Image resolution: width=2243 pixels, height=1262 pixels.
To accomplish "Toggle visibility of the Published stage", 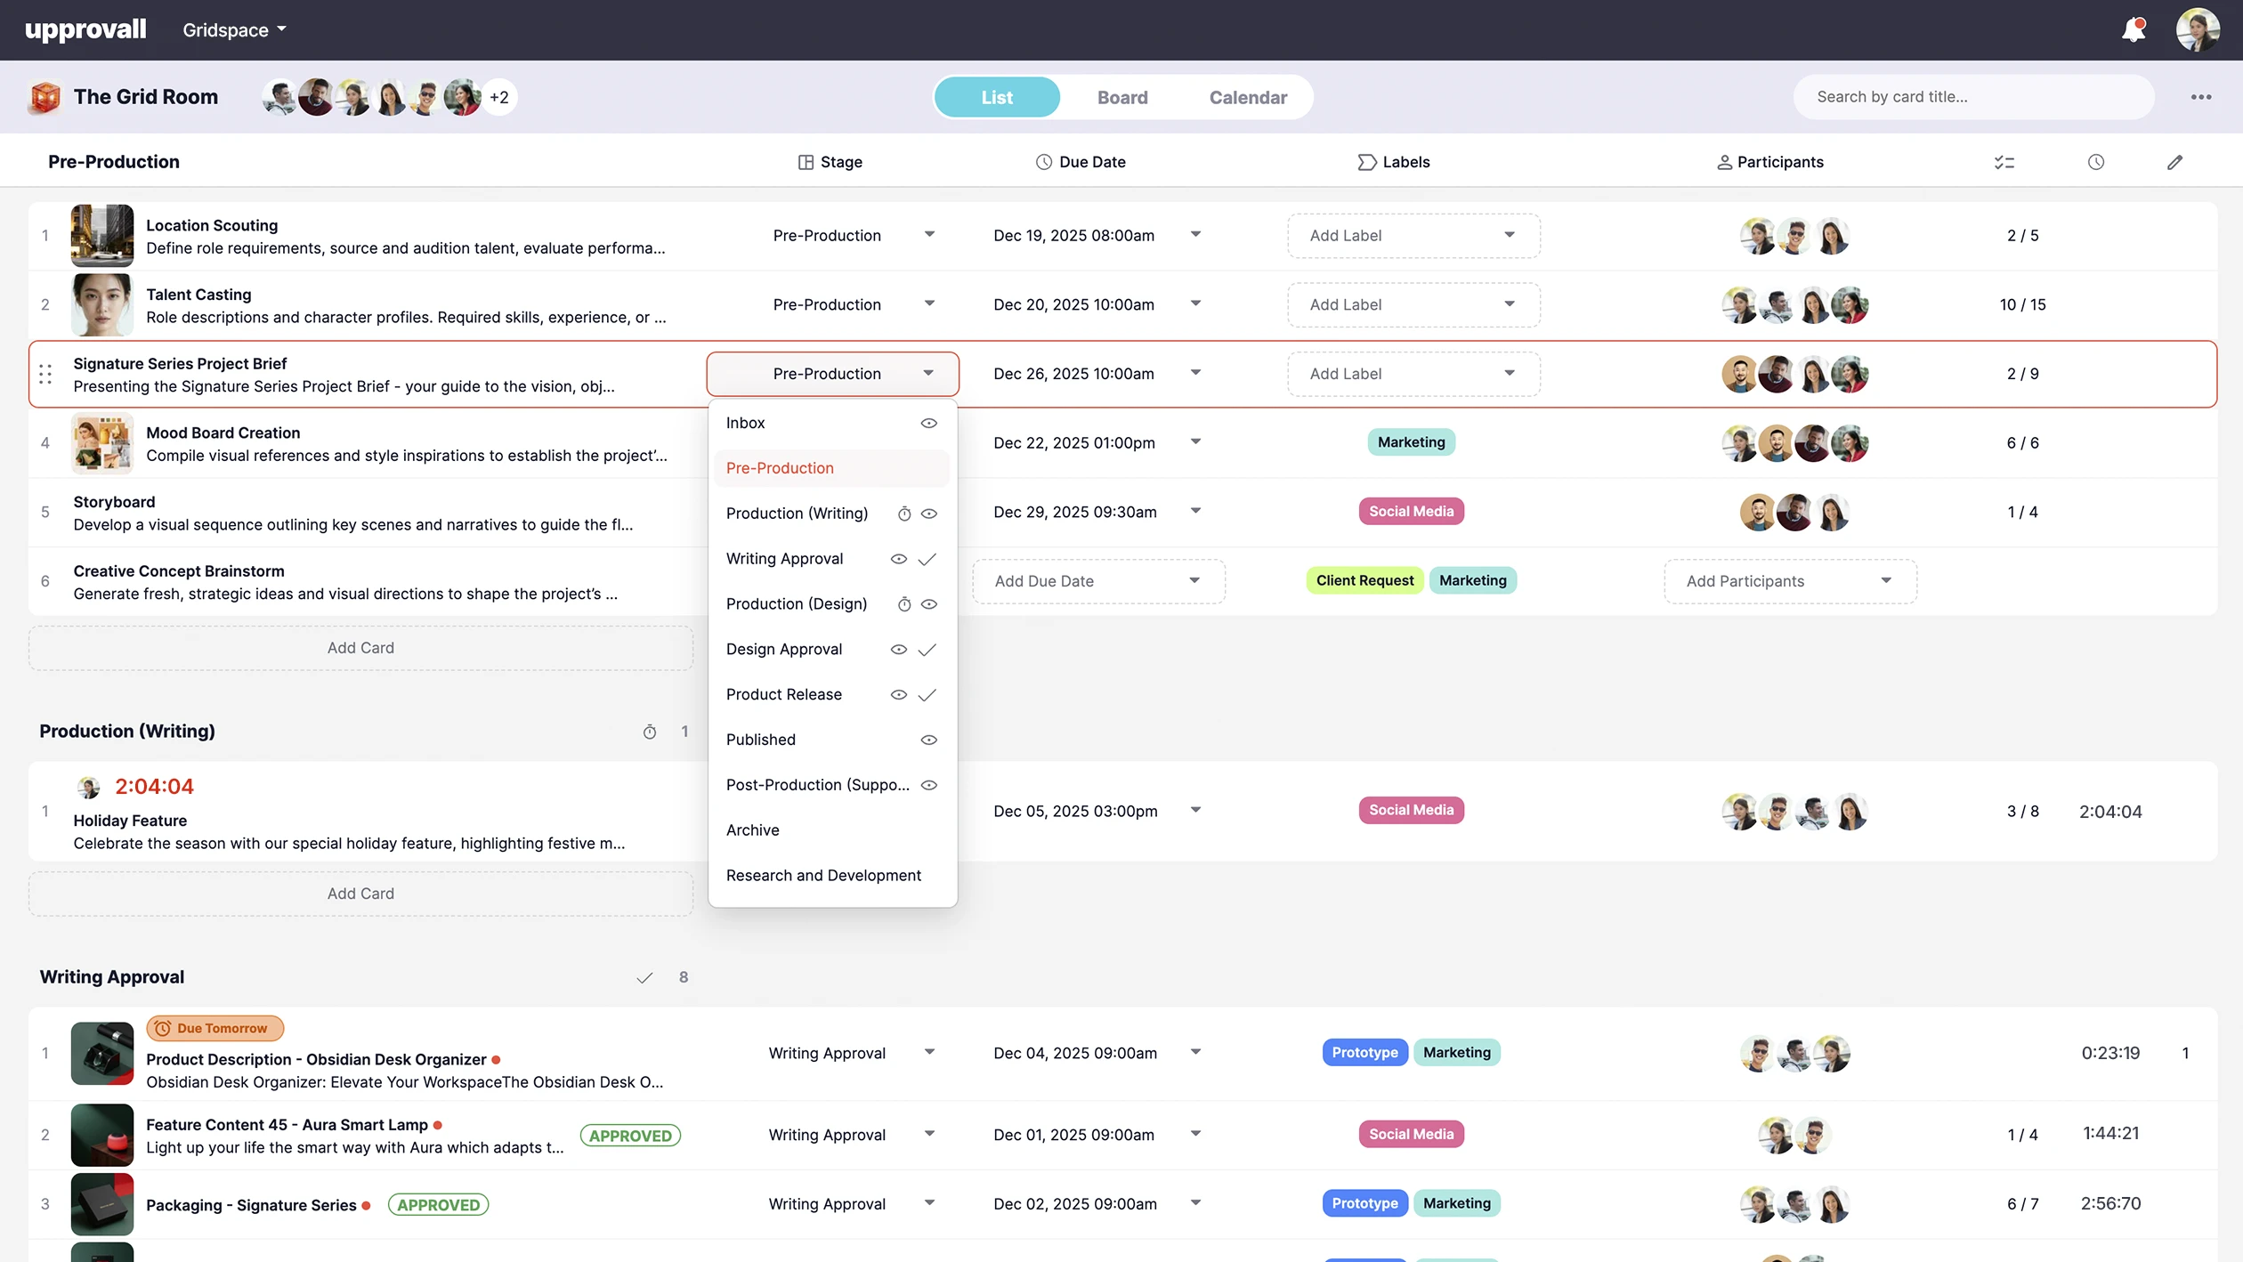I will point(928,740).
